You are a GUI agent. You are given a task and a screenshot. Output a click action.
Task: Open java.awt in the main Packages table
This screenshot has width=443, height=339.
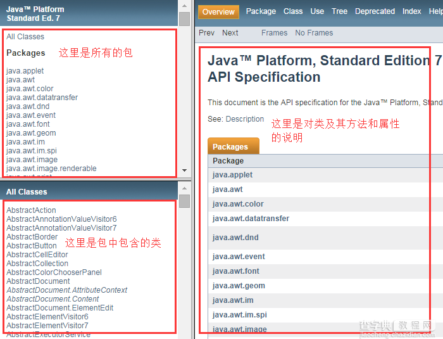point(227,189)
